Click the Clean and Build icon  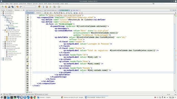(x=47, y=7)
